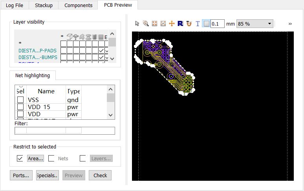Click the asterisk column header in layer table
304x191 pixels.
coord(62,37)
